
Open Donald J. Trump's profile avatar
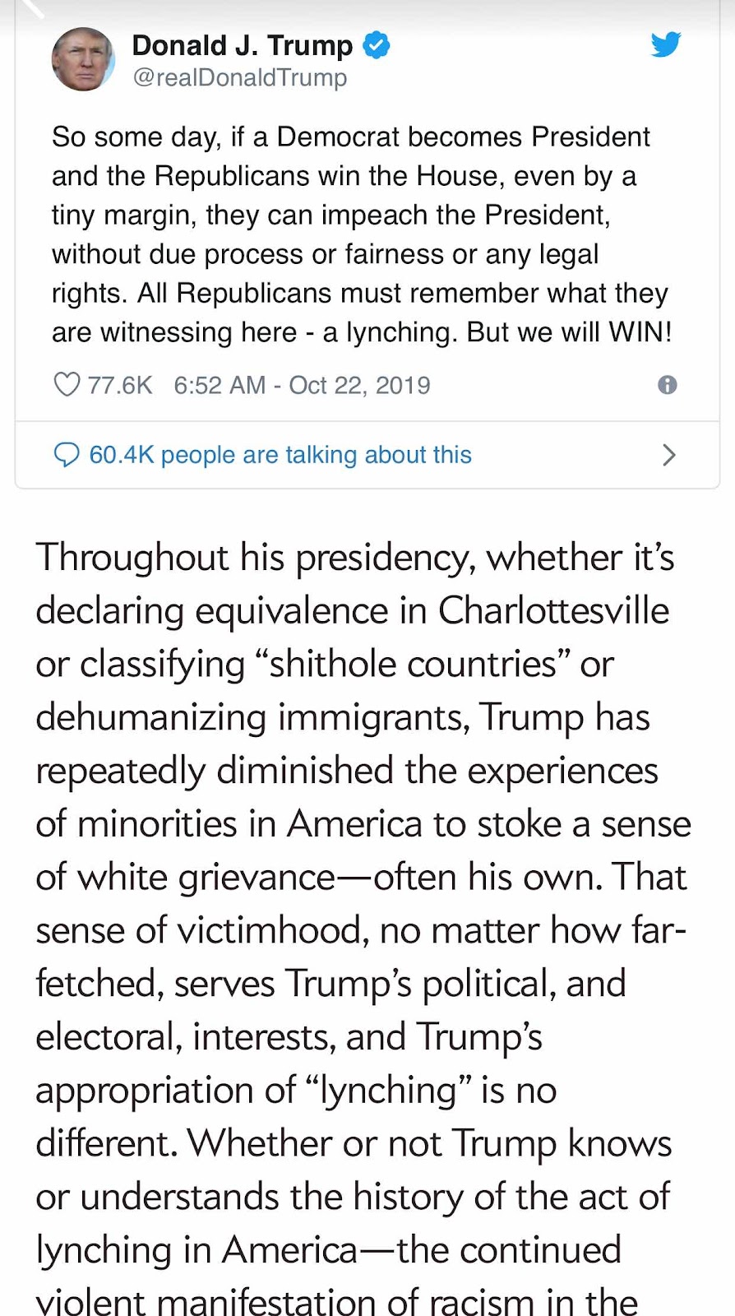(83, 59)
